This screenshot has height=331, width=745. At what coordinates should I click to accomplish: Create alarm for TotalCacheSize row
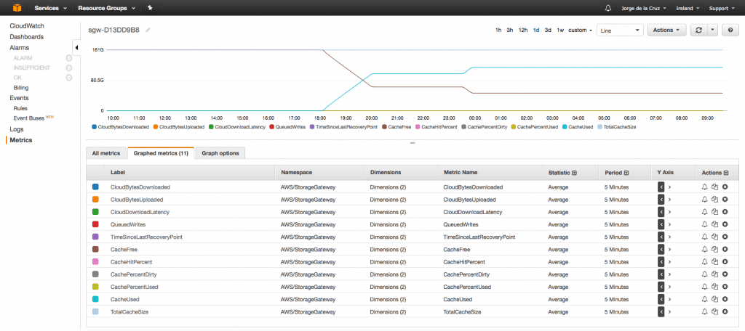click(704, 311)
